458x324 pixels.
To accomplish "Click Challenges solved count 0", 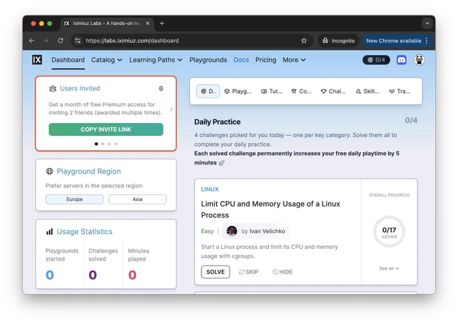I will tap(92, 275).
